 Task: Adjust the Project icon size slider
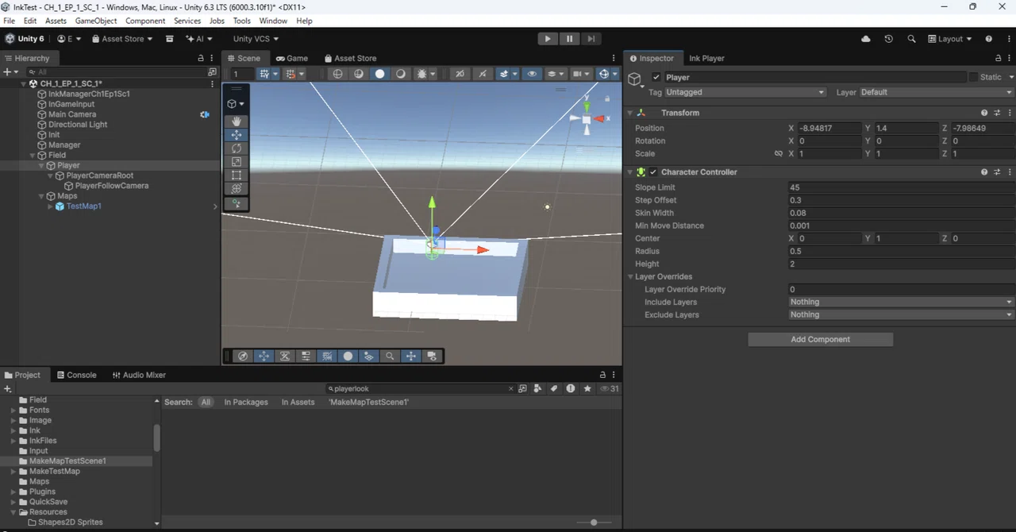594,522
